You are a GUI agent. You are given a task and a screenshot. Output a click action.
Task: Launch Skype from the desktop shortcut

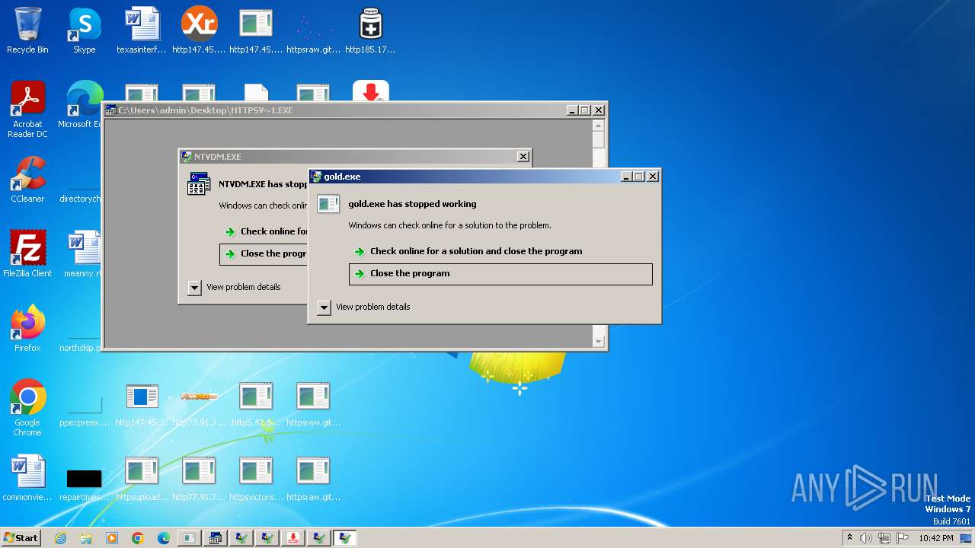[85, 30]
